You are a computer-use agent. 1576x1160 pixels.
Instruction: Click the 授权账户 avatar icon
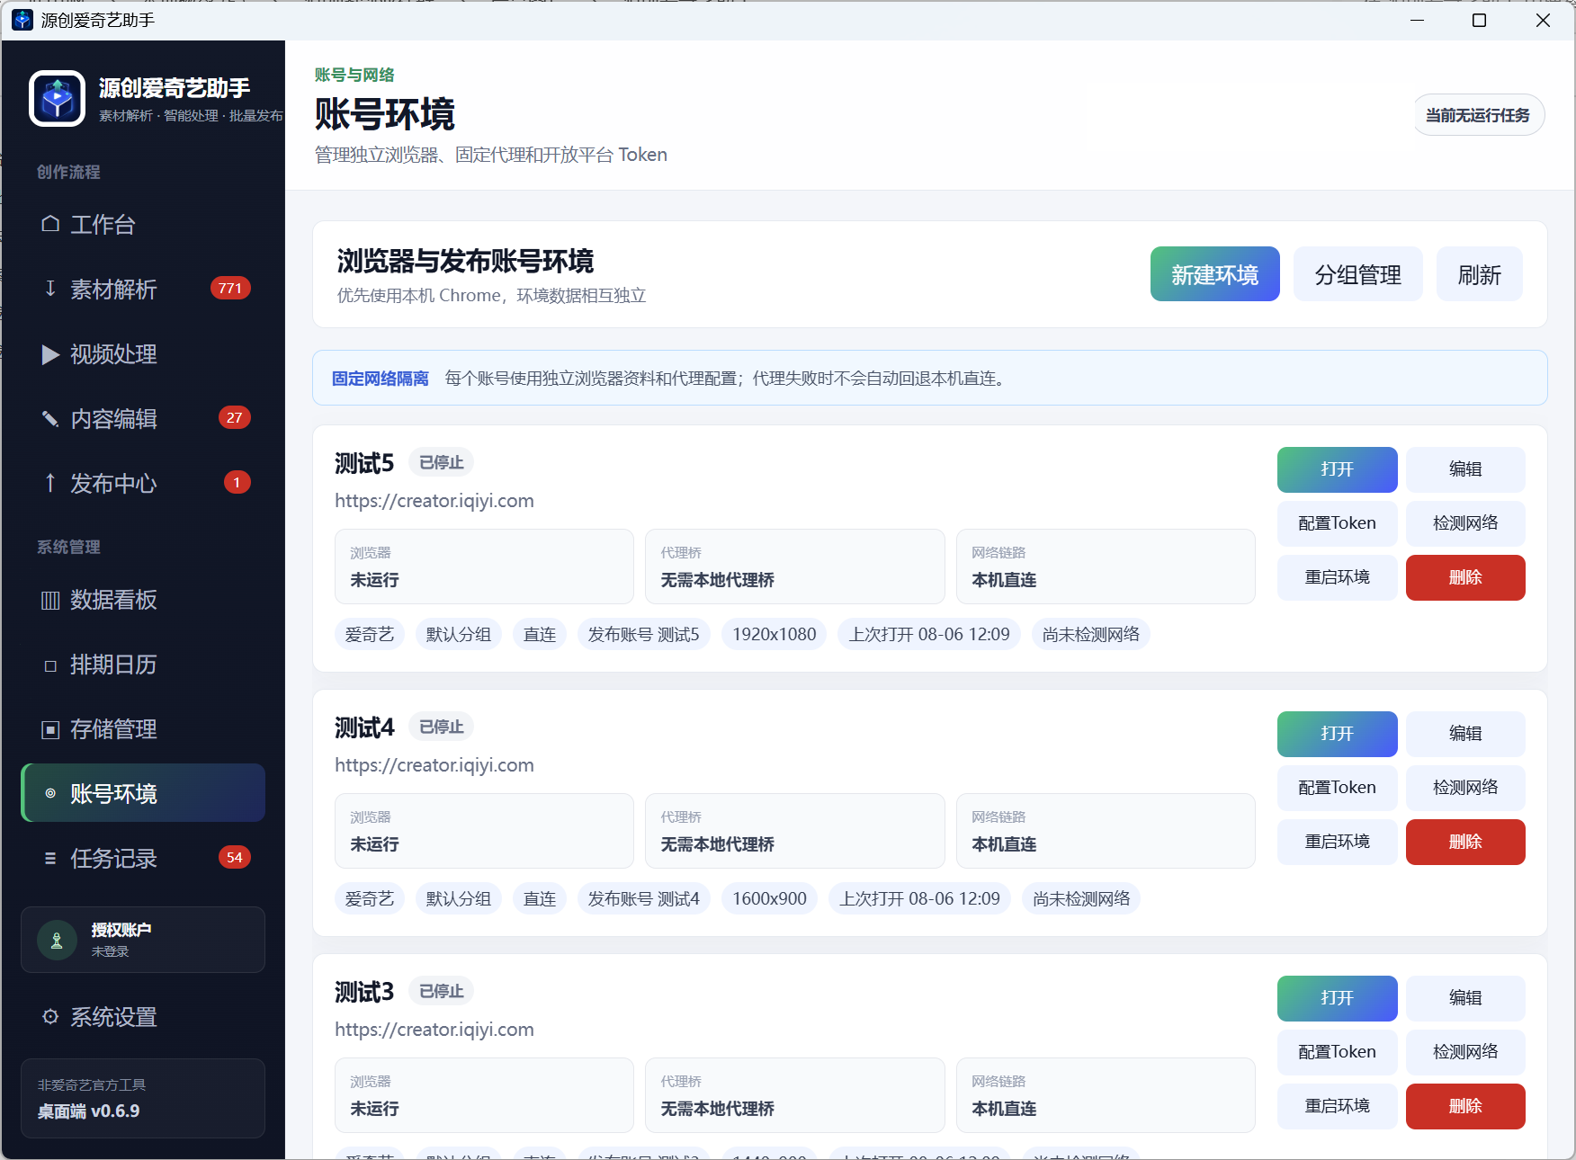click(57, 941)
